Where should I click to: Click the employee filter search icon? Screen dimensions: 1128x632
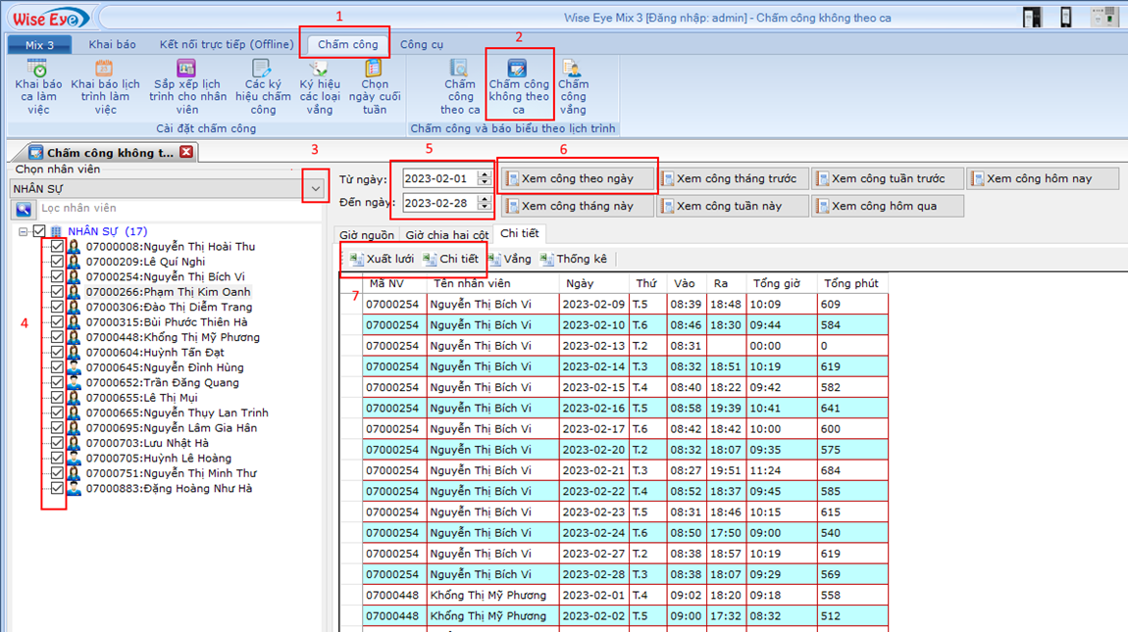pyautogui.click(x=24, y=209)
